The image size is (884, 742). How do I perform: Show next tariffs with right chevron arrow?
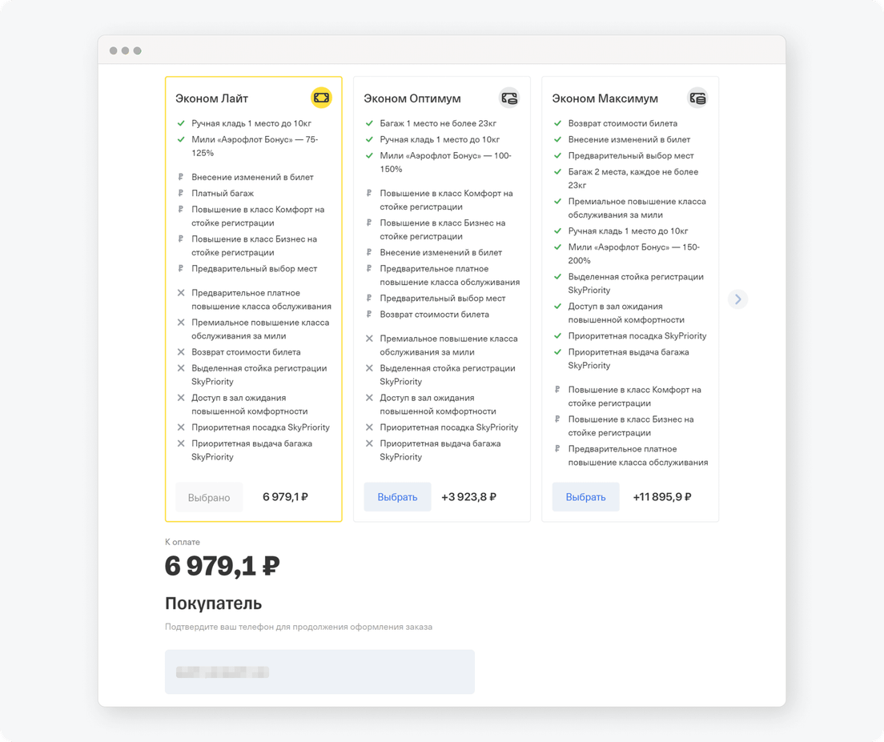pos(737,299)
